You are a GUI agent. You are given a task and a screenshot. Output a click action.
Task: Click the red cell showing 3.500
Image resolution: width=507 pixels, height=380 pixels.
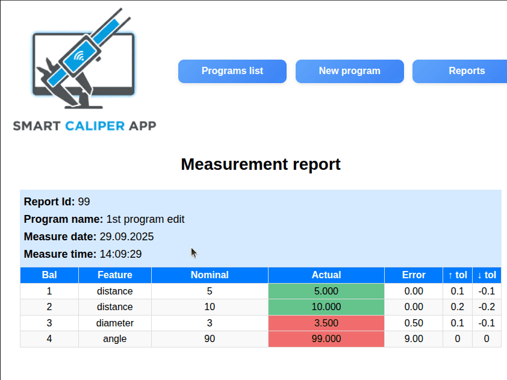326,323
